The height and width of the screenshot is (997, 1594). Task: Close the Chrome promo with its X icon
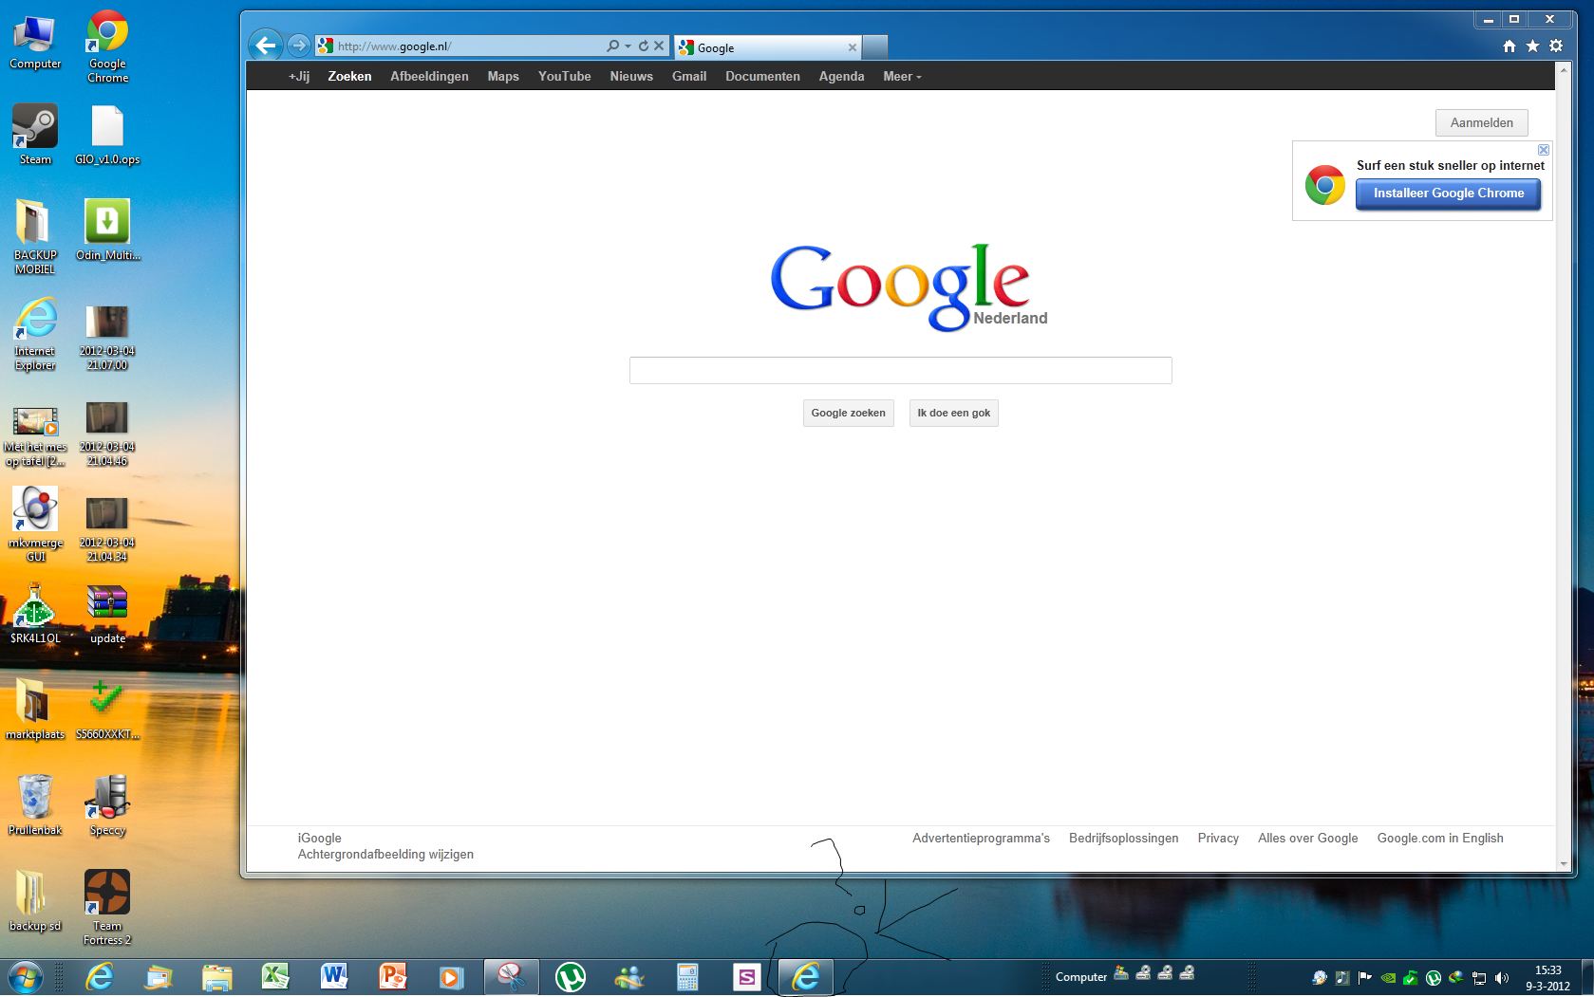(x=1544, y=150)
